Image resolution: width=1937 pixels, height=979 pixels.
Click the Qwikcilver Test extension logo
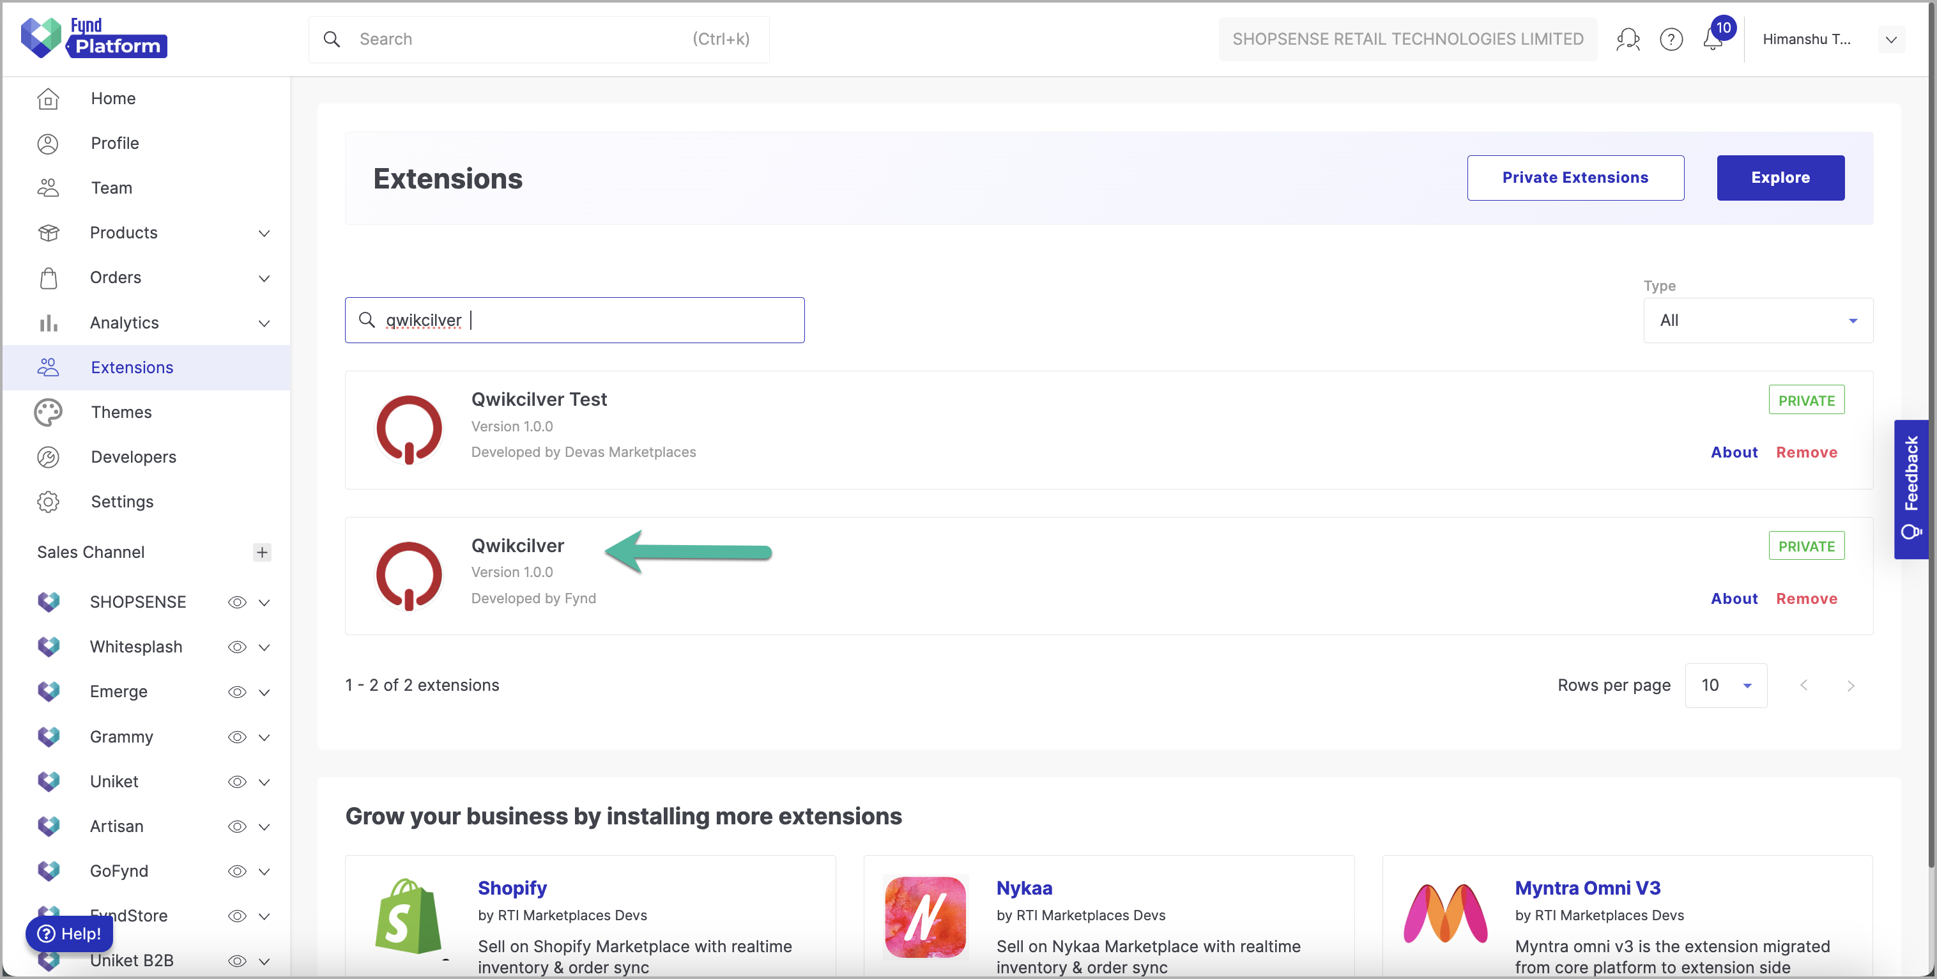[x=409, y=430]
